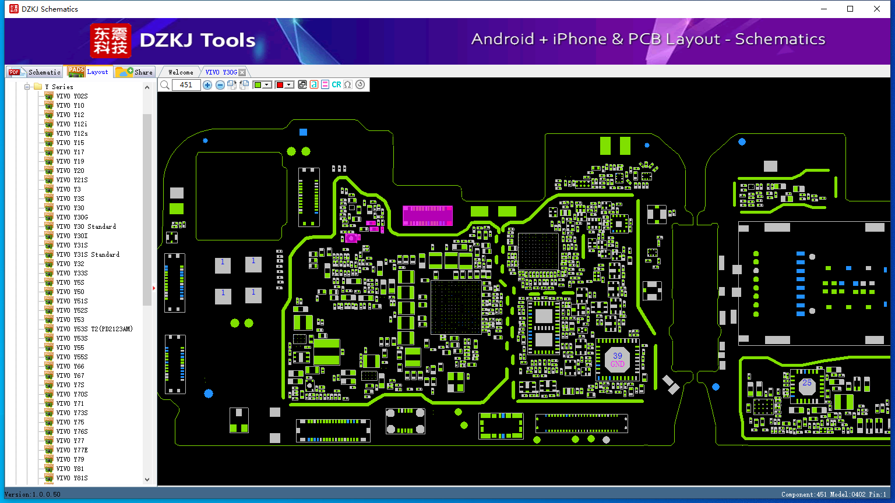Choose VIVO Y33S in the list
Viewport: 895px width, 503px height.
tap(72, 273)
